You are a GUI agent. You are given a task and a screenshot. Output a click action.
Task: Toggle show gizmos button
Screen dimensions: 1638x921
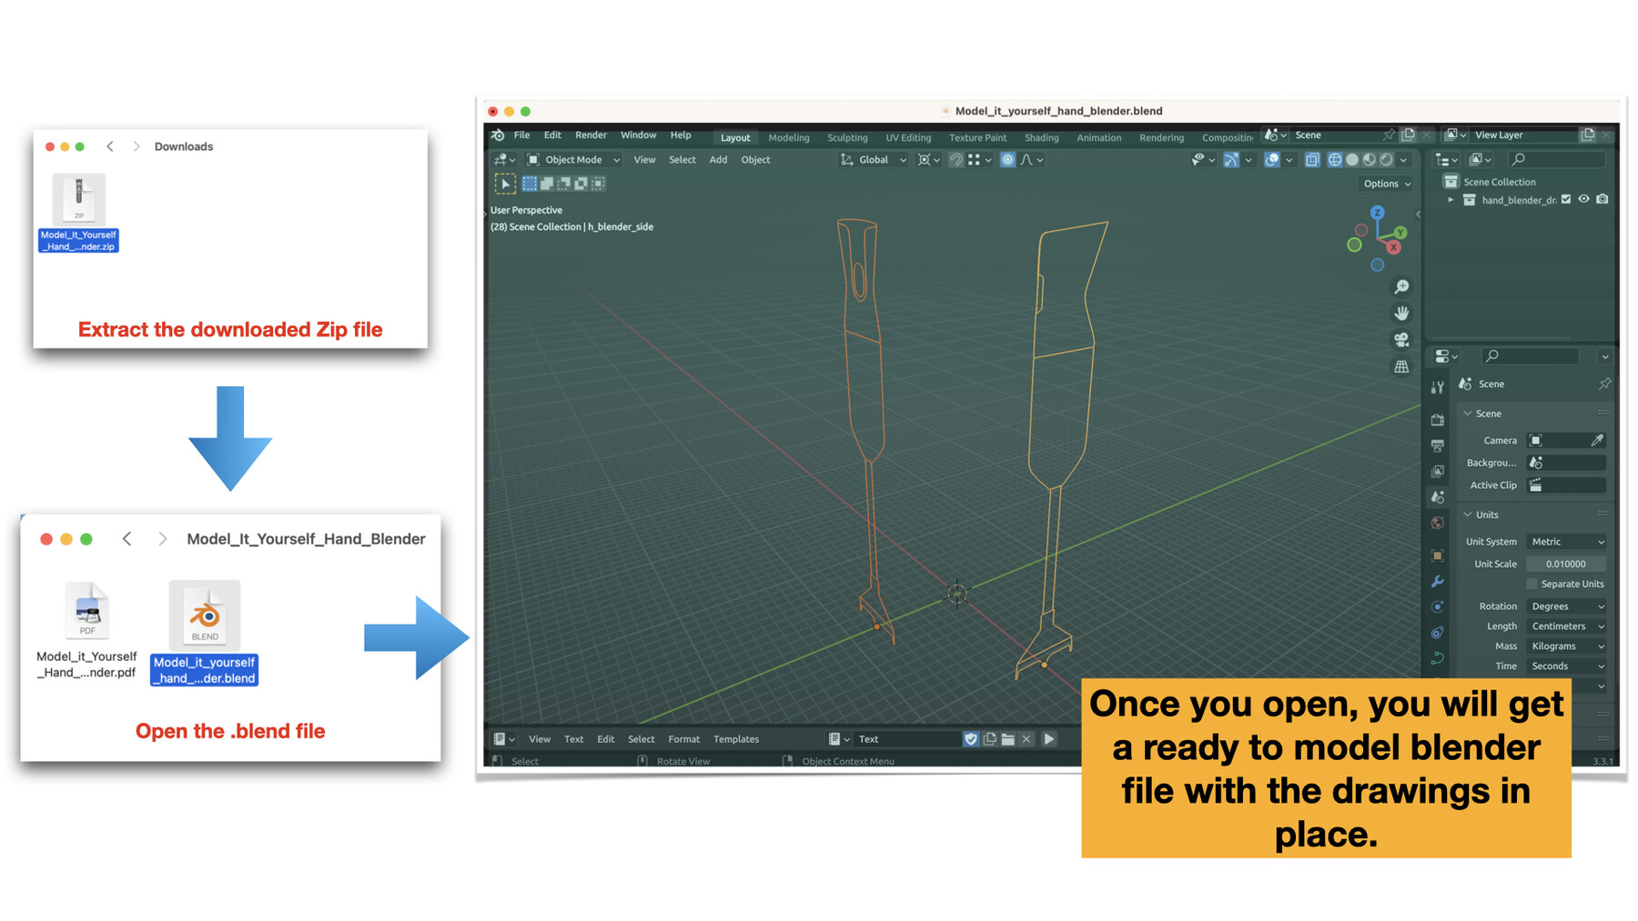point(1231,160)
